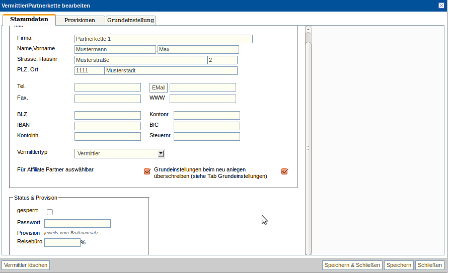Click the Speichern button

(x=399, y=265)
